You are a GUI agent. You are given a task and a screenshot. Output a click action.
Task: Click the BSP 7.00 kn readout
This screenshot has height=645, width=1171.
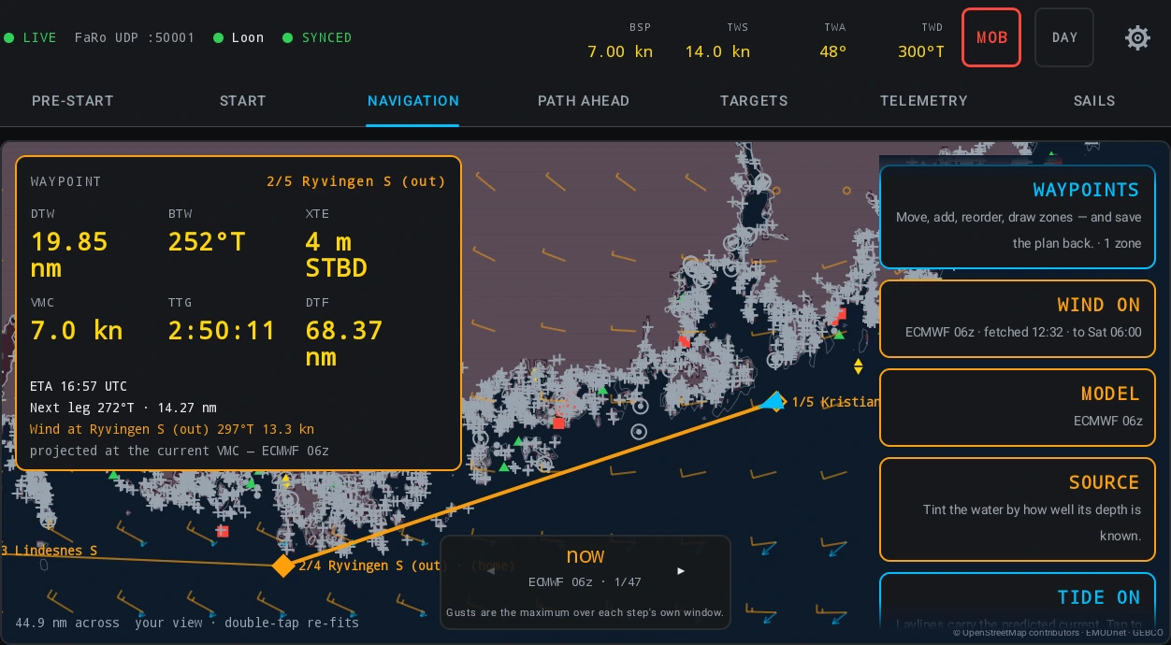pos(619,42)
